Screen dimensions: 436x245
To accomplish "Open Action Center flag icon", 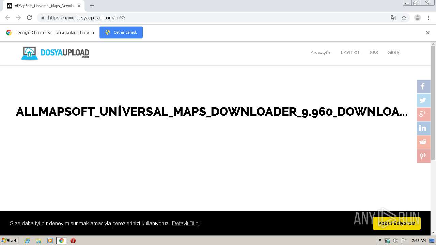I will click(x=404, y=241).
